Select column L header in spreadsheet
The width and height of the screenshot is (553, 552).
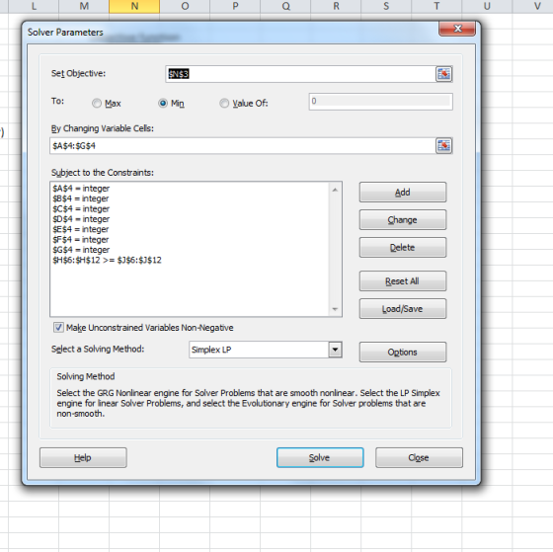(x=34, y=6)
